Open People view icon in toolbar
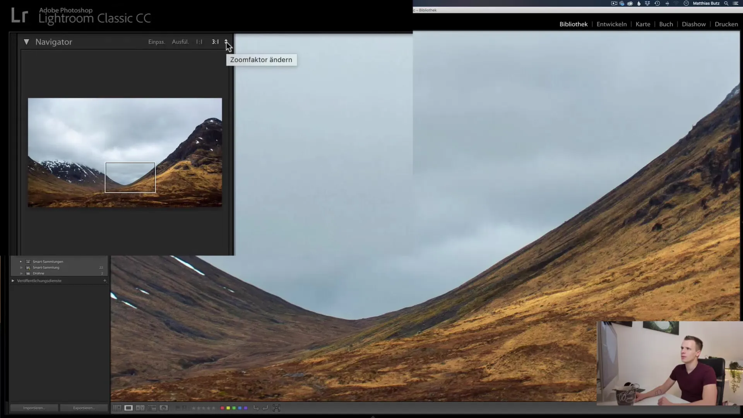The width and height of the screenshot is (743, 418). point(164,408)
